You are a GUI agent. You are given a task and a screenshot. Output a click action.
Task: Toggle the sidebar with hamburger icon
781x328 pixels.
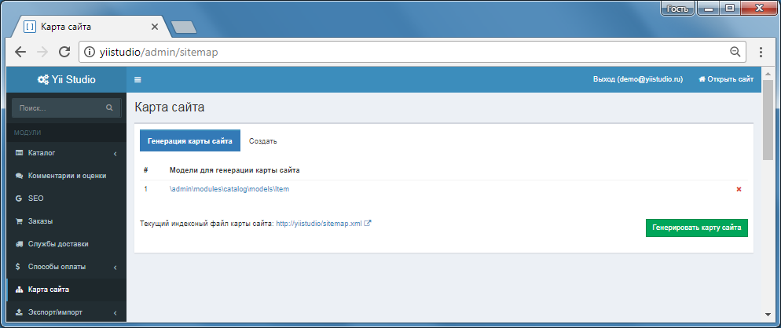click(138, 79)
